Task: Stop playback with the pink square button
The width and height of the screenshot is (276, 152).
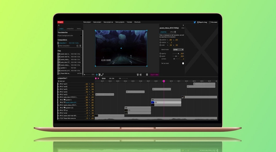Action: [96, 79]
